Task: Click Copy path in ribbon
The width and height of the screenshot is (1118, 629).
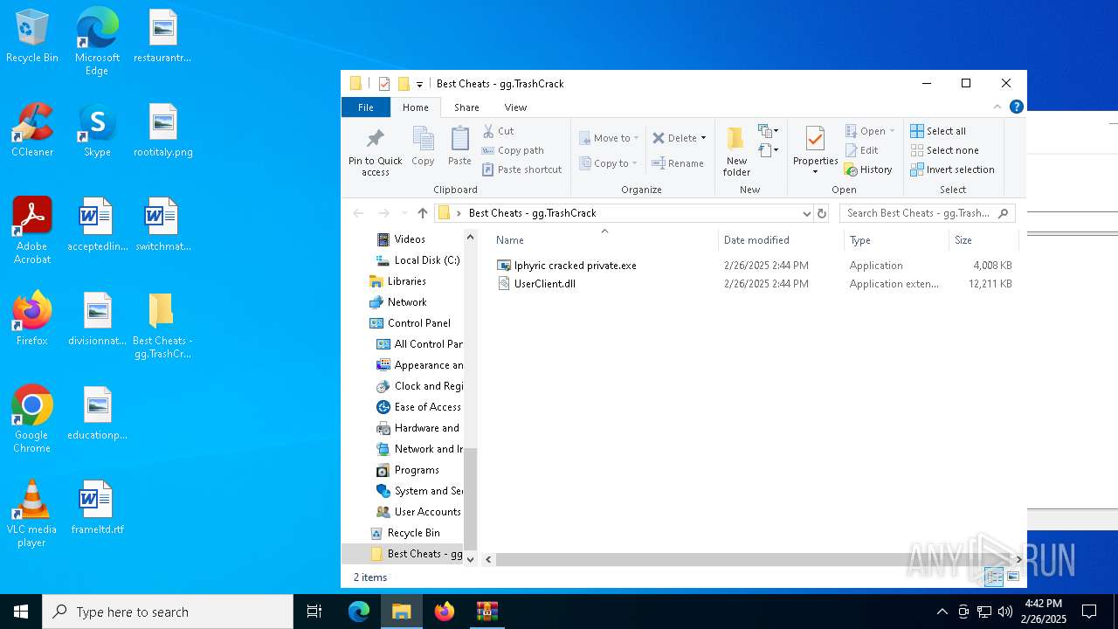Action: click(513, 150)
